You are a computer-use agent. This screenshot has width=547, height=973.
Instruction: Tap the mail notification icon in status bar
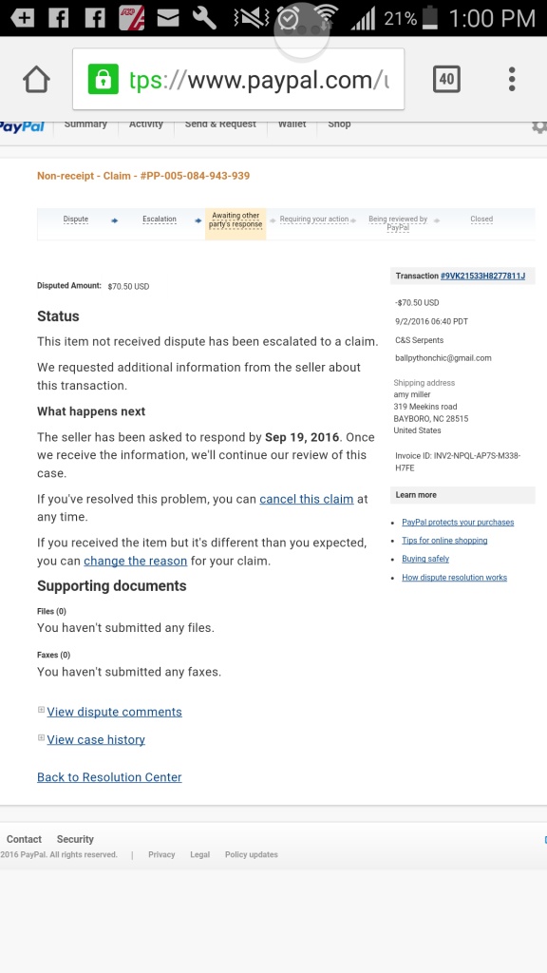(168, 18)
